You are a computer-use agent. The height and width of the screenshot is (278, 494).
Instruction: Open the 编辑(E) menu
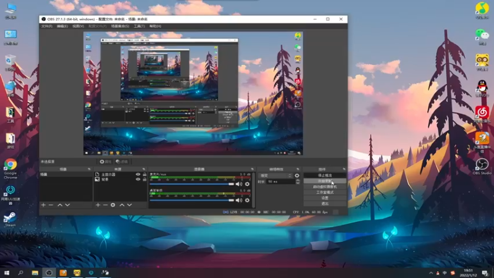pos(62,26)
